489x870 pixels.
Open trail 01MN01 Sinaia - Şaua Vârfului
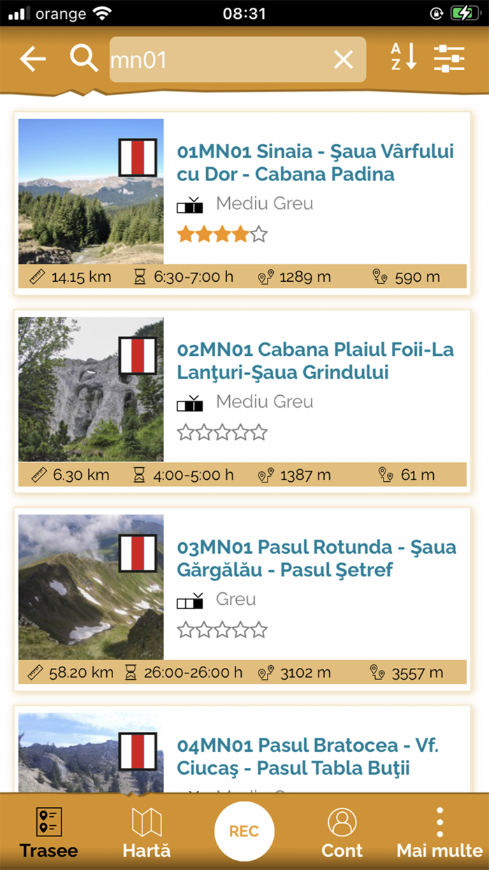[x=314, y=161]
